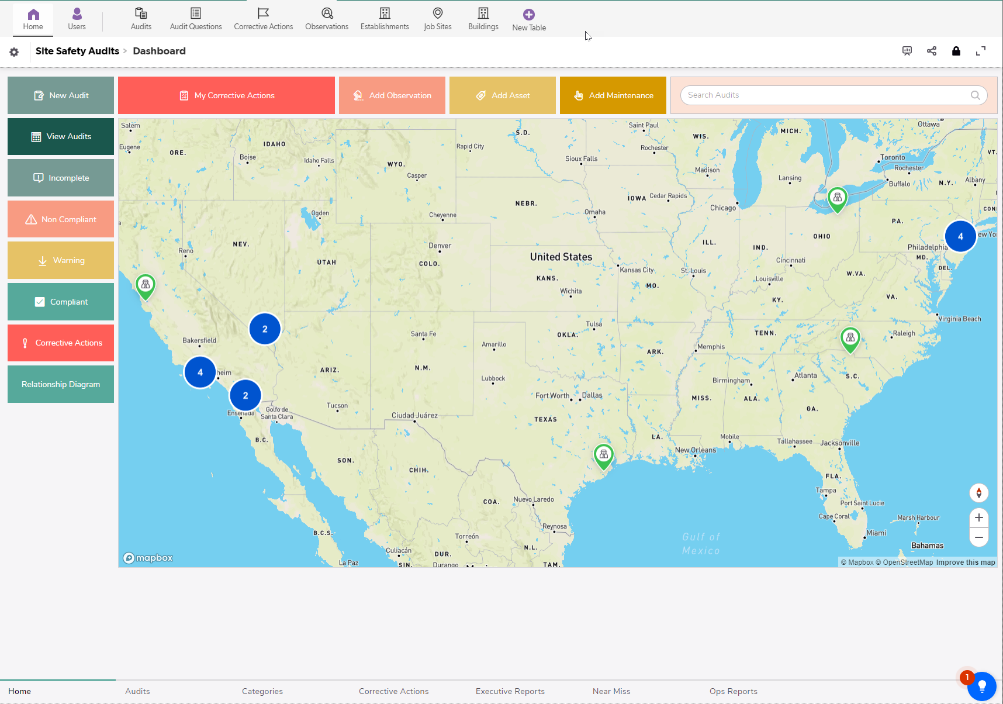This screenshot has width=1003, height=704.
Task: Open the dashboard settings gear
Action: click(x=14, y=51)
